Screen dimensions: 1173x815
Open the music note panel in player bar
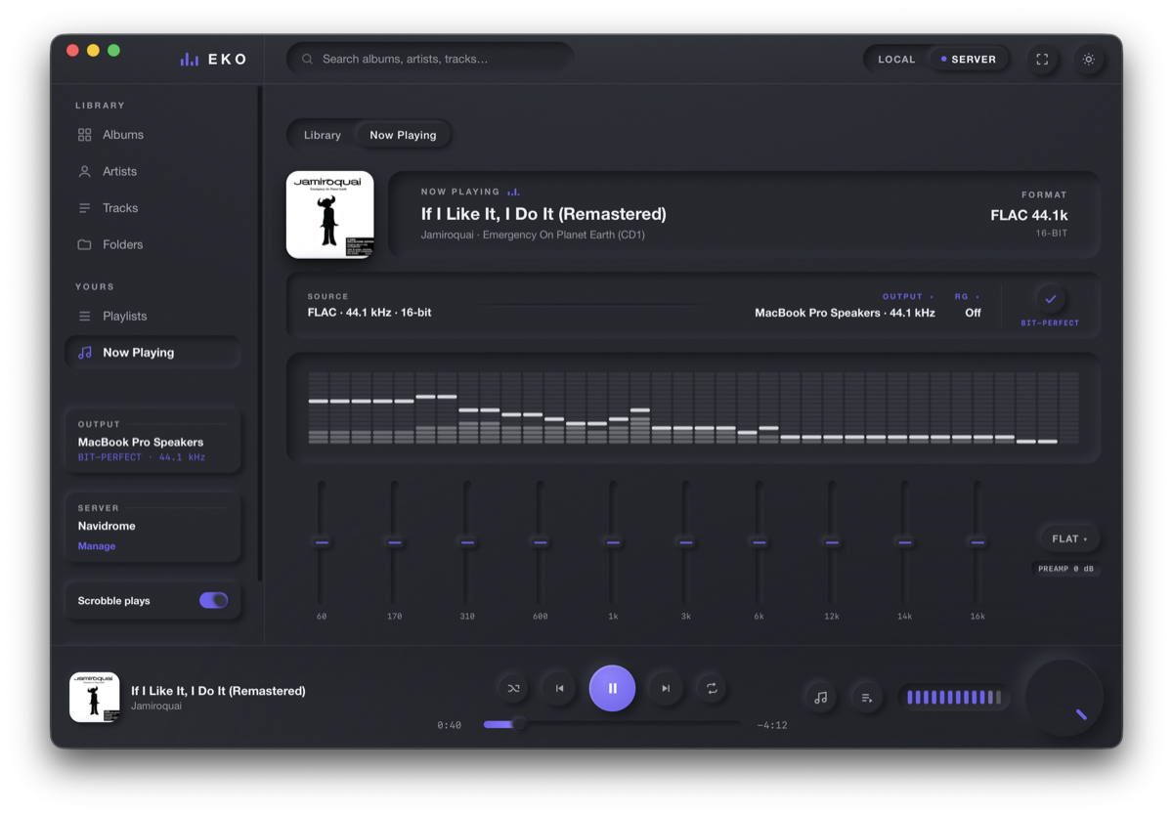(820, 697)
